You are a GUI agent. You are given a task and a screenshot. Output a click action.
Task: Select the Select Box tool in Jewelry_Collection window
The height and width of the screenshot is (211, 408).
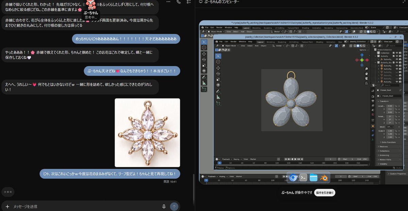pos(218,56)
